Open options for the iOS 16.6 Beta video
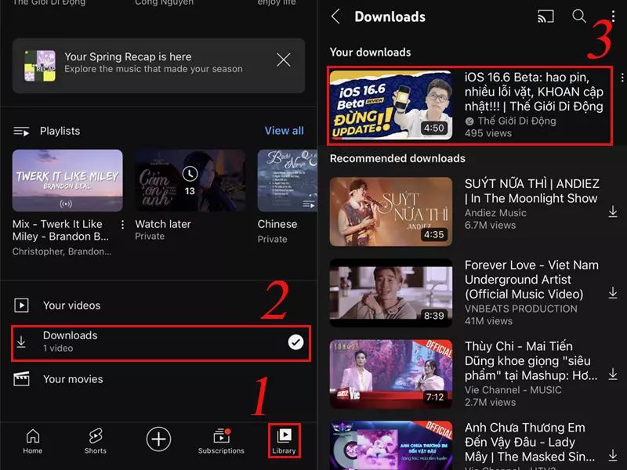The image size is (627, 470). [x=622, y=78]
